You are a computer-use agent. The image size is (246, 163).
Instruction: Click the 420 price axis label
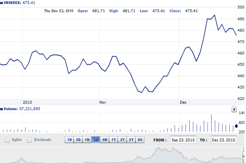click(x=241, y=99)
